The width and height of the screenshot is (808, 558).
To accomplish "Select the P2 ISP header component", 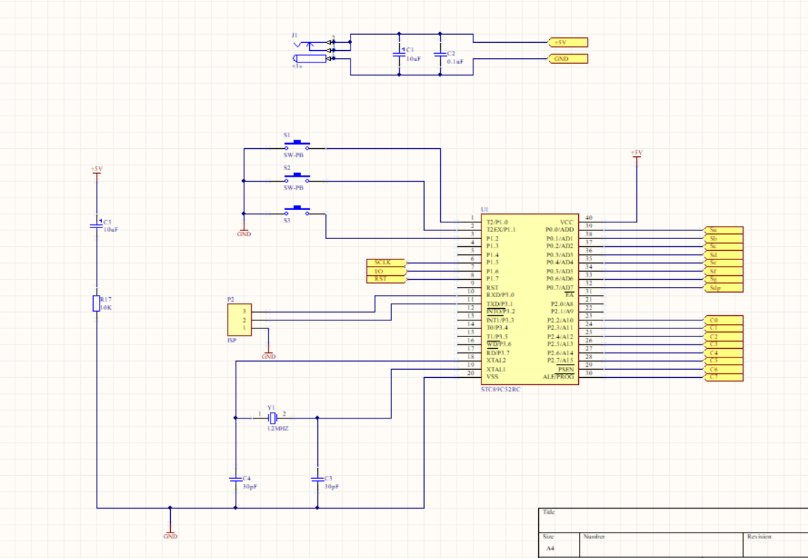I will coord(239,320).
